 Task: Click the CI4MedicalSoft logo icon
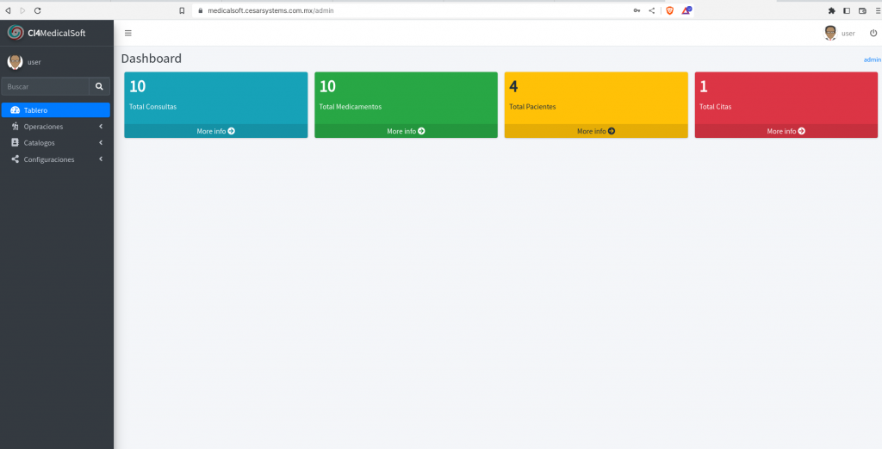tap(16, 33)
